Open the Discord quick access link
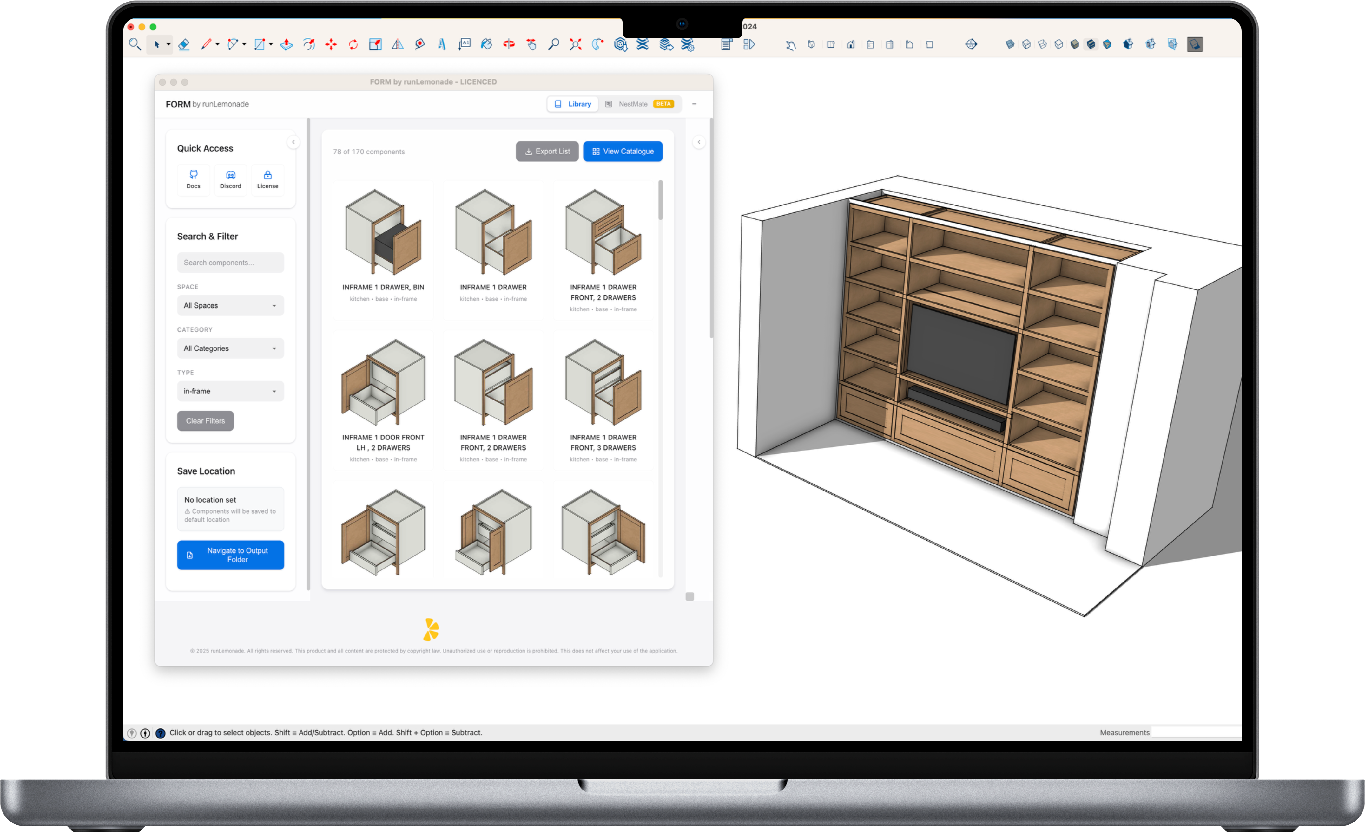This screenshot has height=832, width=1365. click(x=230, y=179)
